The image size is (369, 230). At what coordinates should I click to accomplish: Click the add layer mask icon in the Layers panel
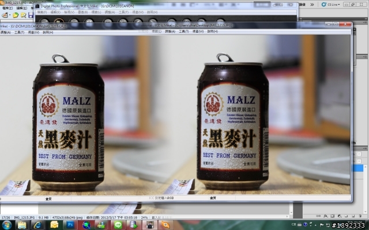[333, 216]
